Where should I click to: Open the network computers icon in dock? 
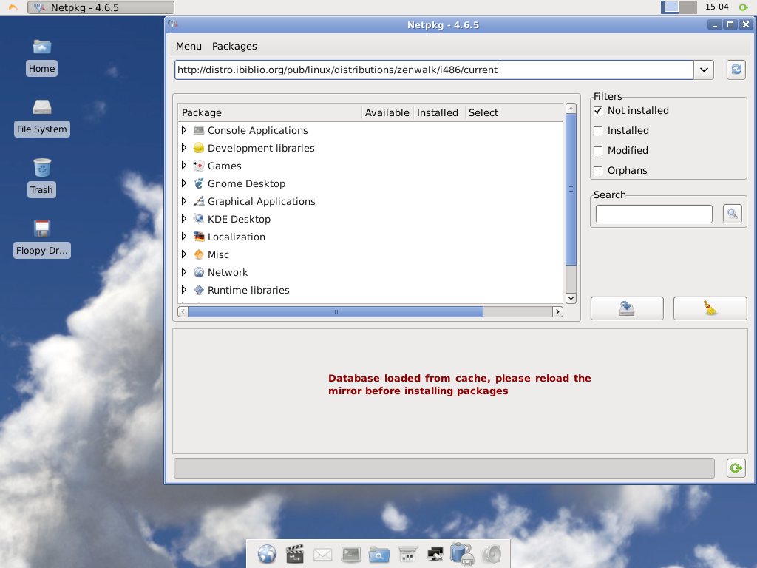tap(435, 554)
